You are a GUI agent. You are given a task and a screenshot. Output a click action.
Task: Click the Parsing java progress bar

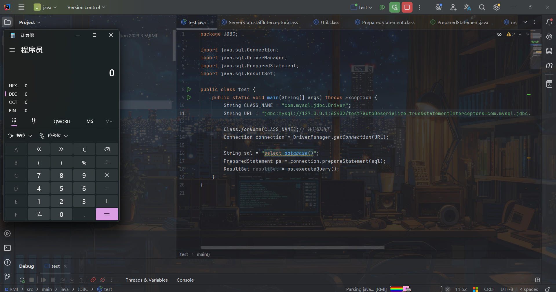tap(415, 289)
